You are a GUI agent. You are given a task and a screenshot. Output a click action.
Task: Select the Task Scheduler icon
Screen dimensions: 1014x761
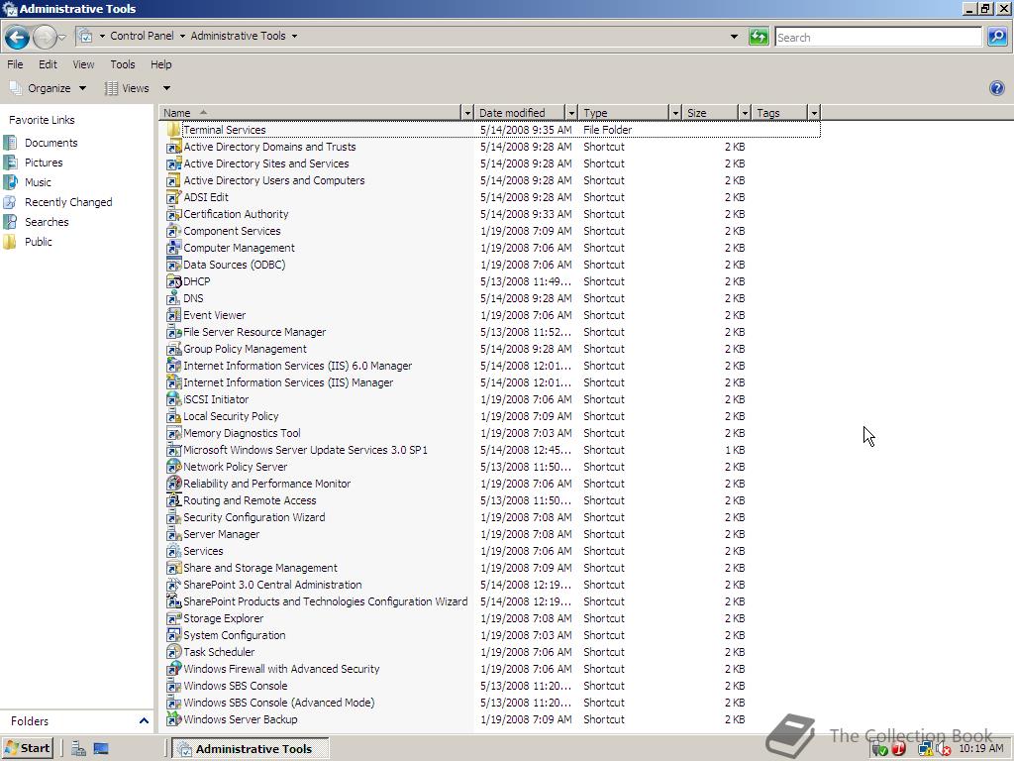[173, 652]
